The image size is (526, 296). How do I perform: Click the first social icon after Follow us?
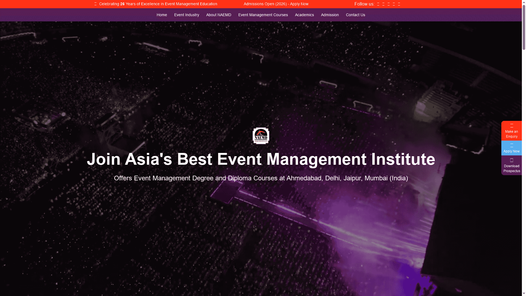(x=378, y=4)
